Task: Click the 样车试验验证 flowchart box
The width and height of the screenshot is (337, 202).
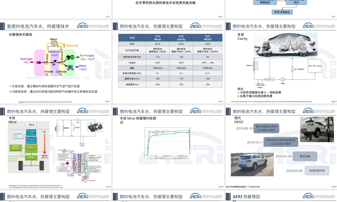Action: (282, 12)
